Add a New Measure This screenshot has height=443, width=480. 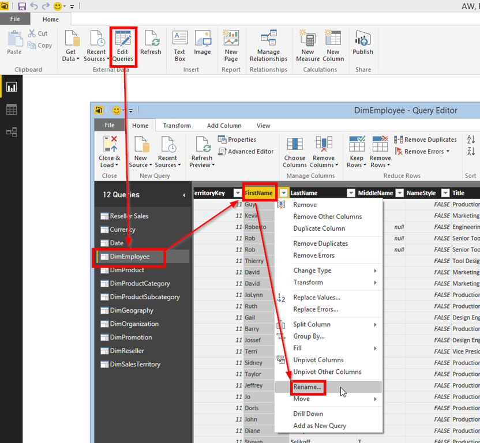[307, 46]
